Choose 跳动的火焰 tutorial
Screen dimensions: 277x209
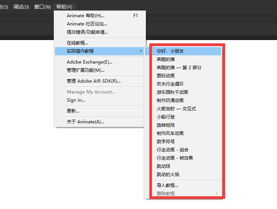[x=183, y=175]
